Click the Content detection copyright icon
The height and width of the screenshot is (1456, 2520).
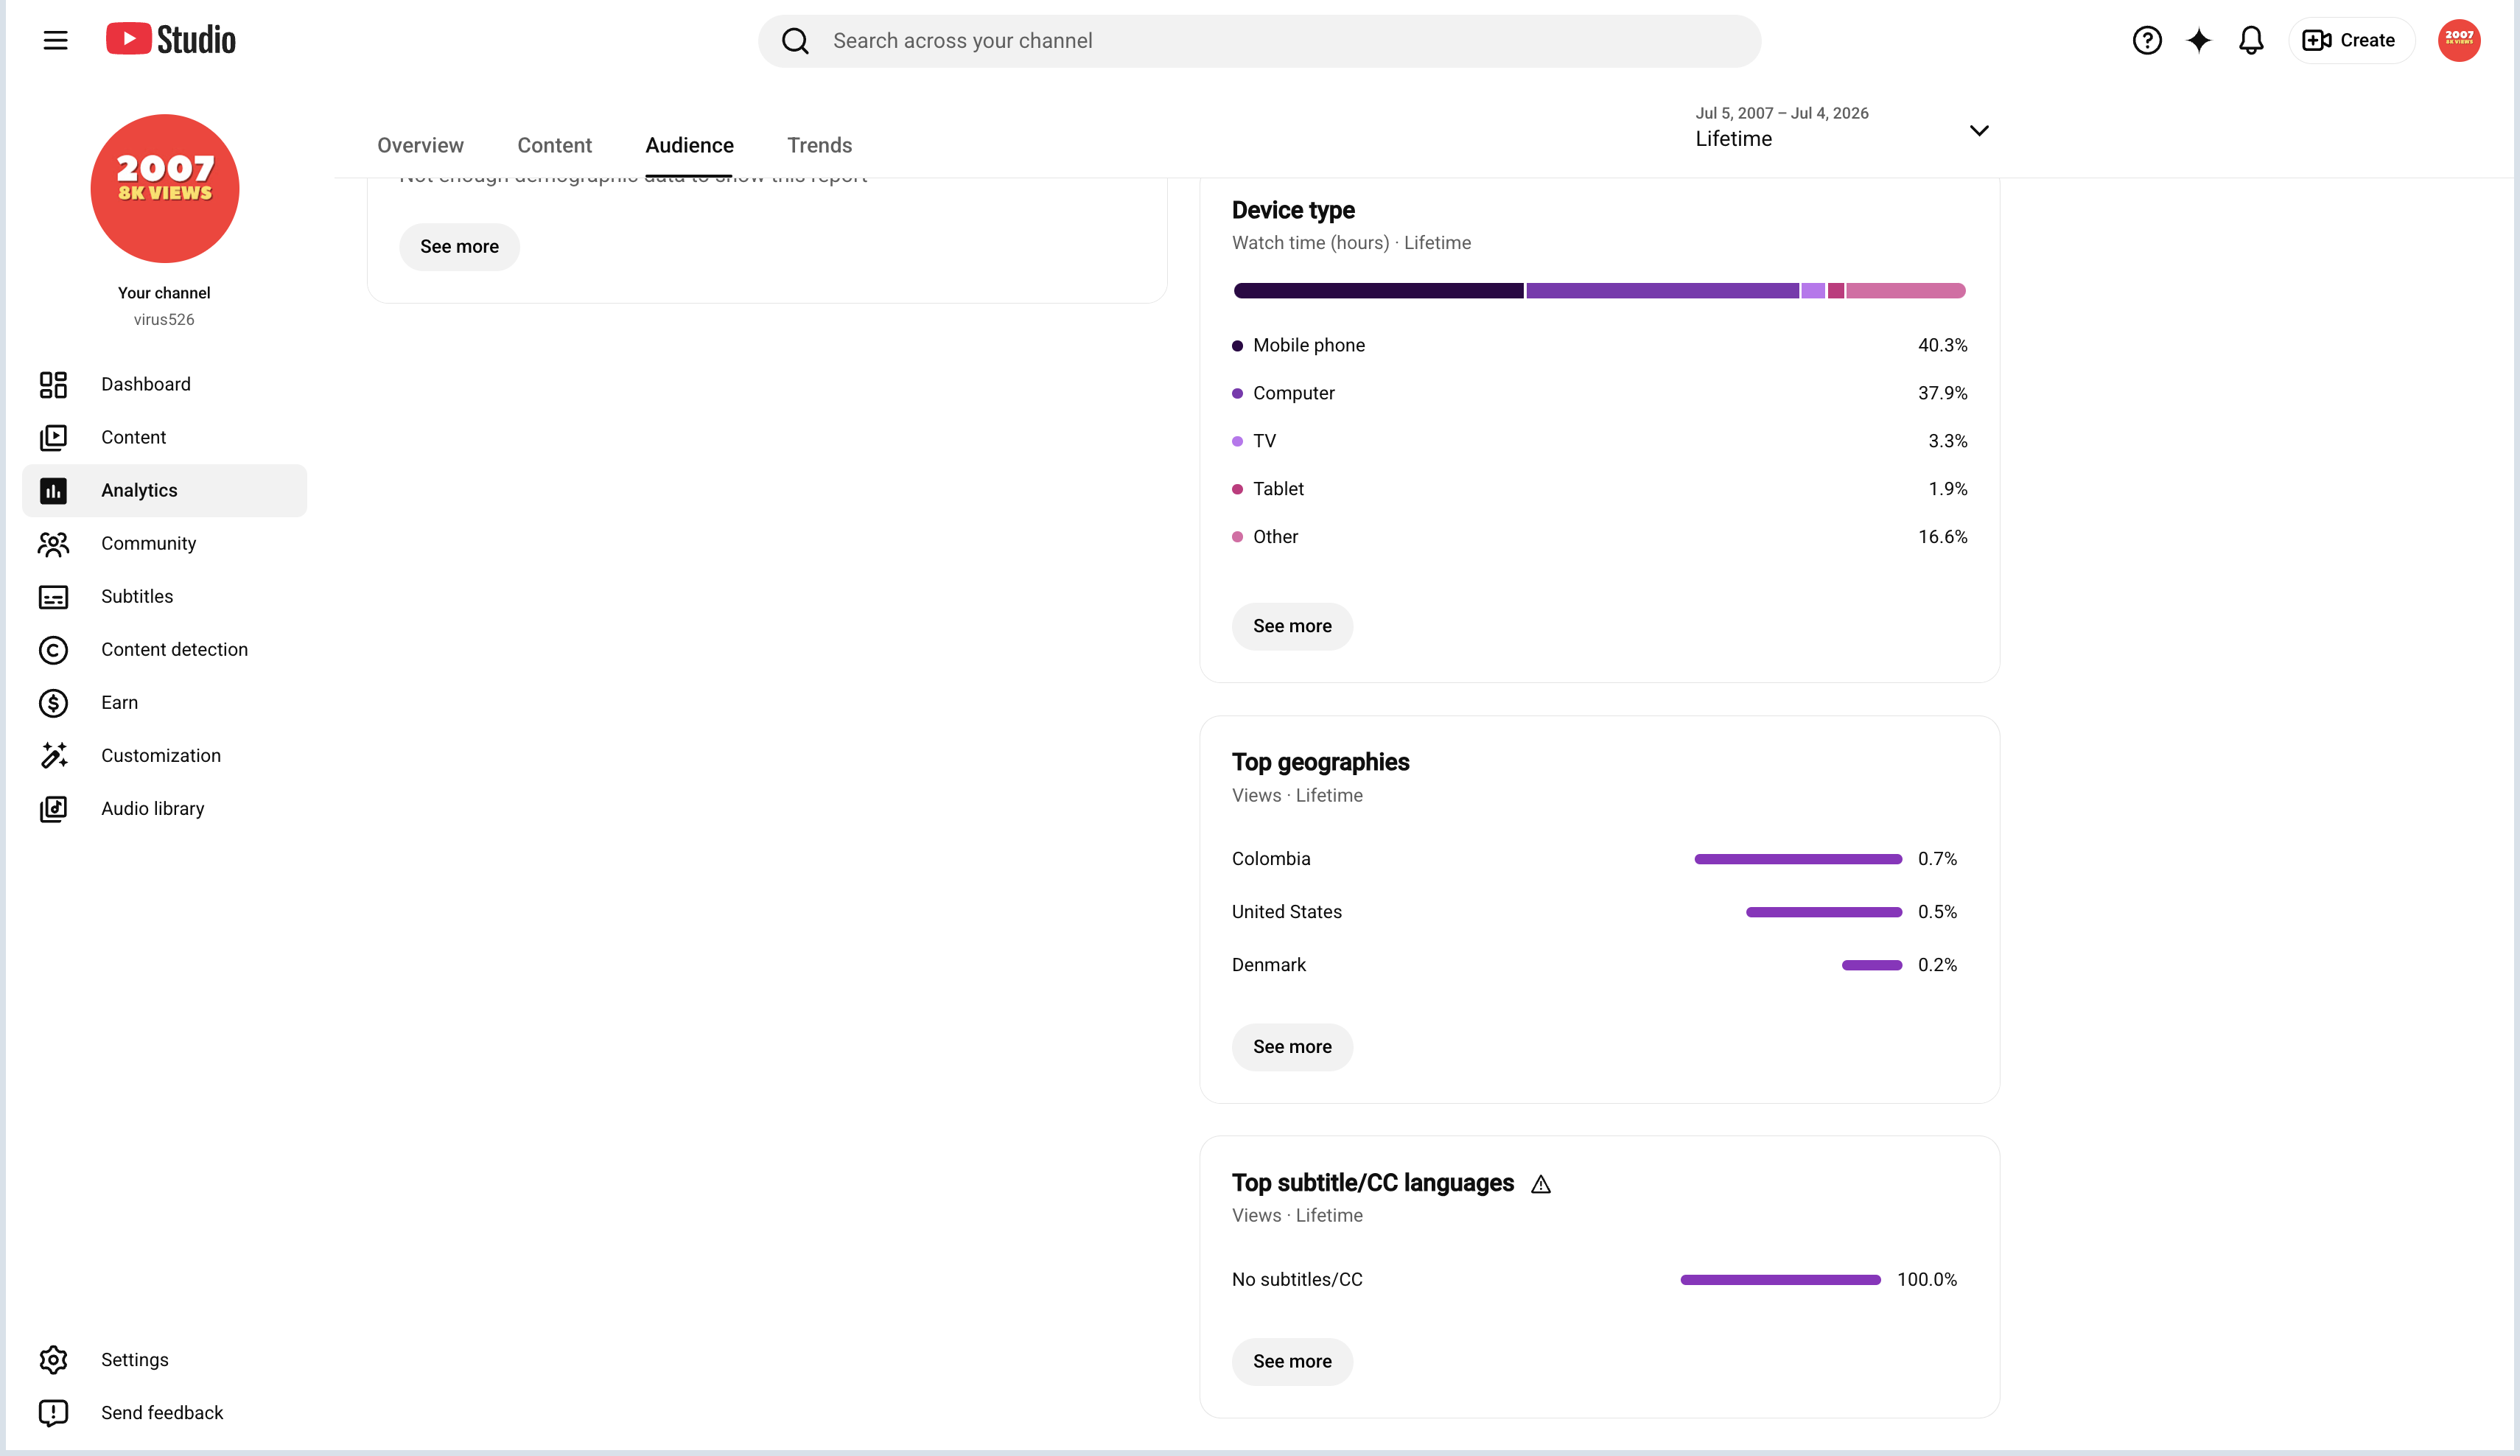pos(53,650)
